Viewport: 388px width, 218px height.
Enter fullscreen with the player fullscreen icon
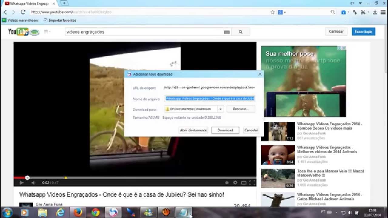click(x=252, y=183)
